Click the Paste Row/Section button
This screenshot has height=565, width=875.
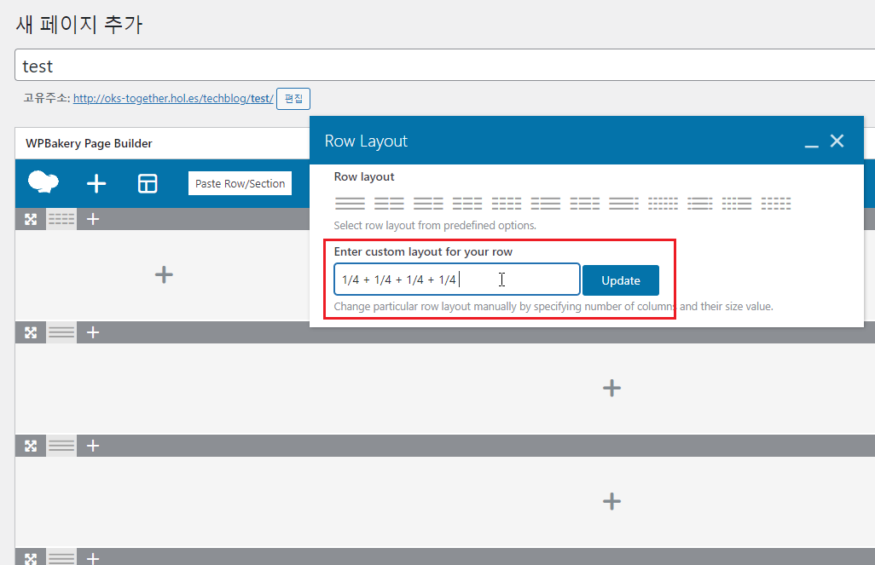(x=240, y=183)
